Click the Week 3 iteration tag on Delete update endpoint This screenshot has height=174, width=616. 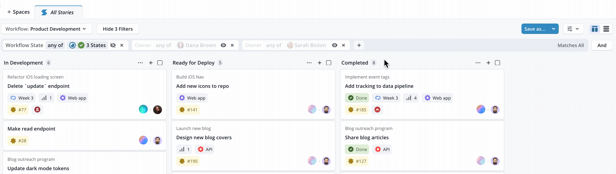tap(21, 98)
